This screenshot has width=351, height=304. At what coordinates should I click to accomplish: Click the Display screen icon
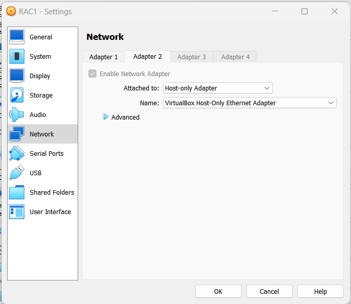(17, 76)
